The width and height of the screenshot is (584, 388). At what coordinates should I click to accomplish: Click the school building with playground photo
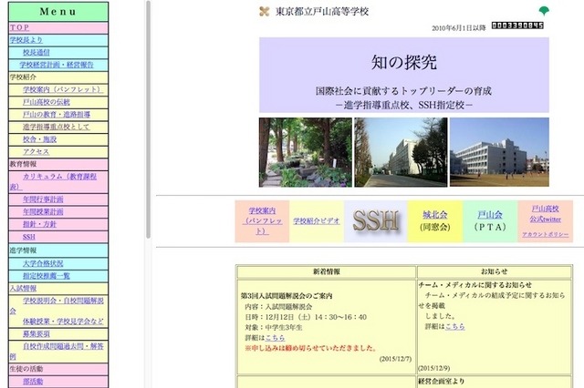point(499,152)
